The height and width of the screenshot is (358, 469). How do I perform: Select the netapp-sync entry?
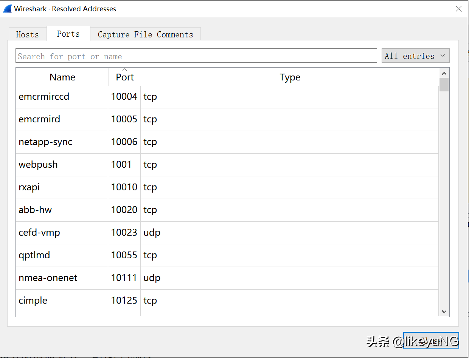(45, 142)
